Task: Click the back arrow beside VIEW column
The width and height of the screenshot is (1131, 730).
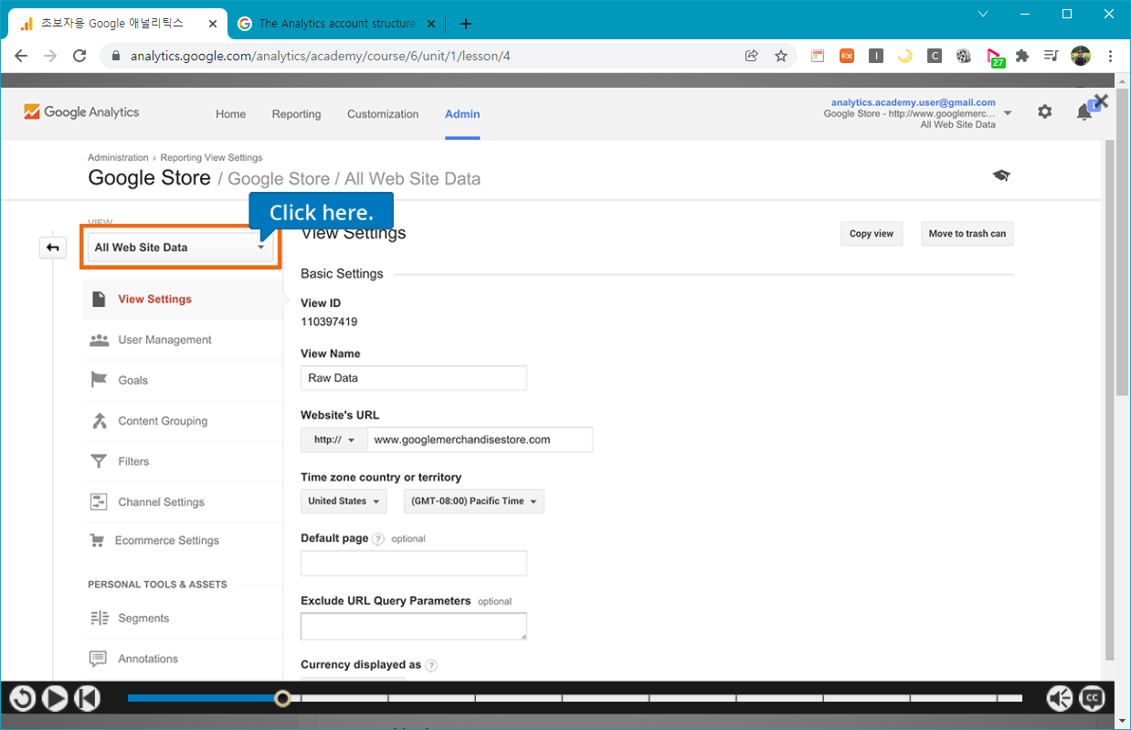Action: [53, 248]
